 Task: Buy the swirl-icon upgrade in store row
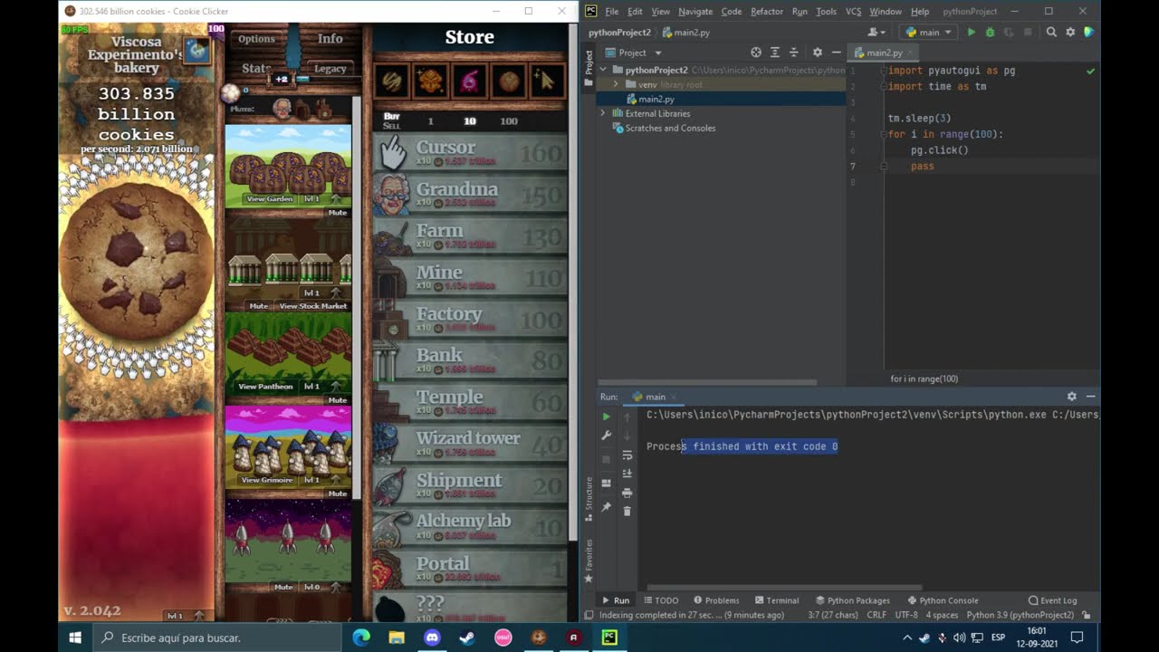[x=392, y=81]
